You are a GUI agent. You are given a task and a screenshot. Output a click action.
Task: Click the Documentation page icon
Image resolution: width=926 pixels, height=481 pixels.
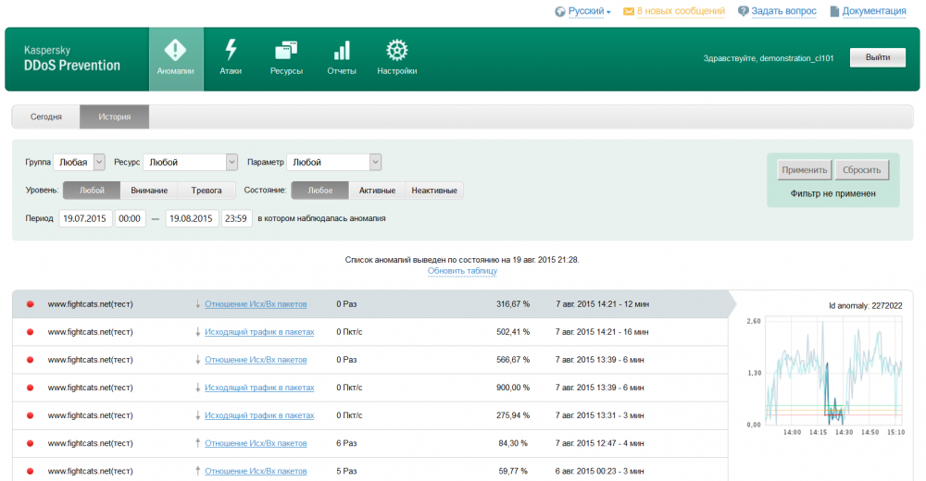coord(834,11)
